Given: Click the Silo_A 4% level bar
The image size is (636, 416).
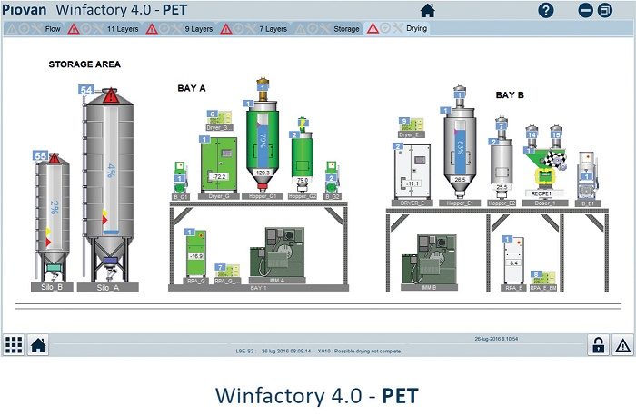Looking at the screenshot, I should tap(110, 170).
